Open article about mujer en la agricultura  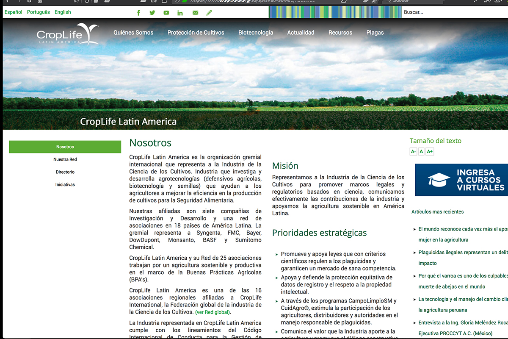pos(463,234)
